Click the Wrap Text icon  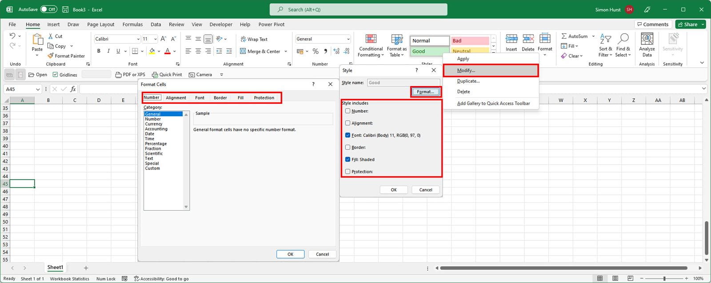pyautogui.click(x=243, y=39)
